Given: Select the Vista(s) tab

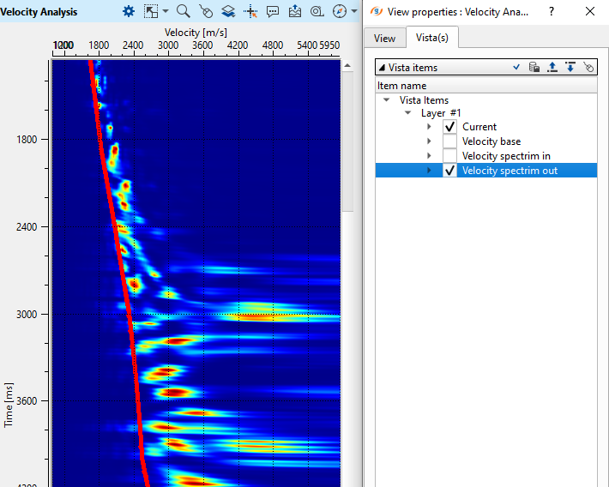Looking at the screenshot, I should pyautogui.click(x=431, y=39).
